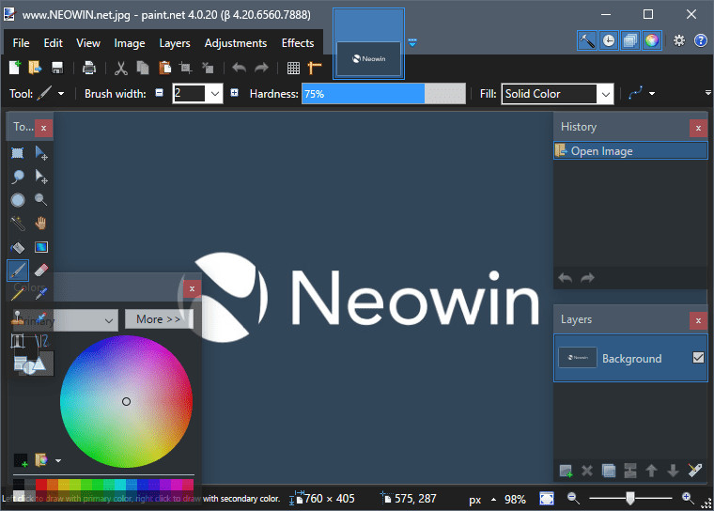Create a new image with New icon
The height and width of the screenshot is (511, 714).
pos(15,68)
